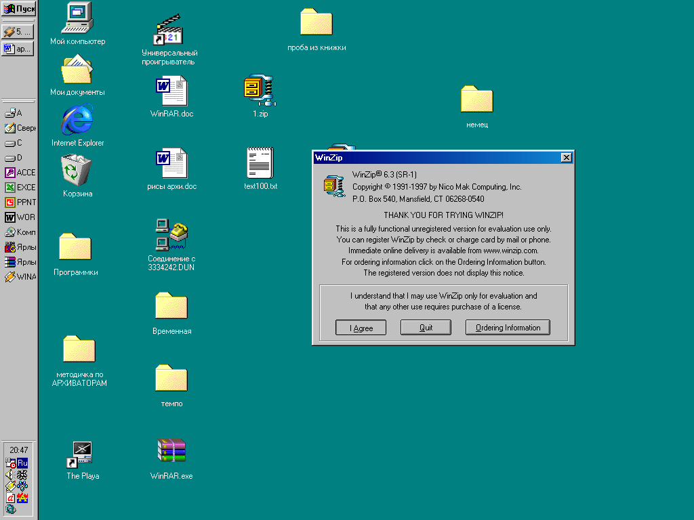Click the I Agree button in WinZip
The image size is (694, 520).
pyautogui.click(x=361, y=328)
